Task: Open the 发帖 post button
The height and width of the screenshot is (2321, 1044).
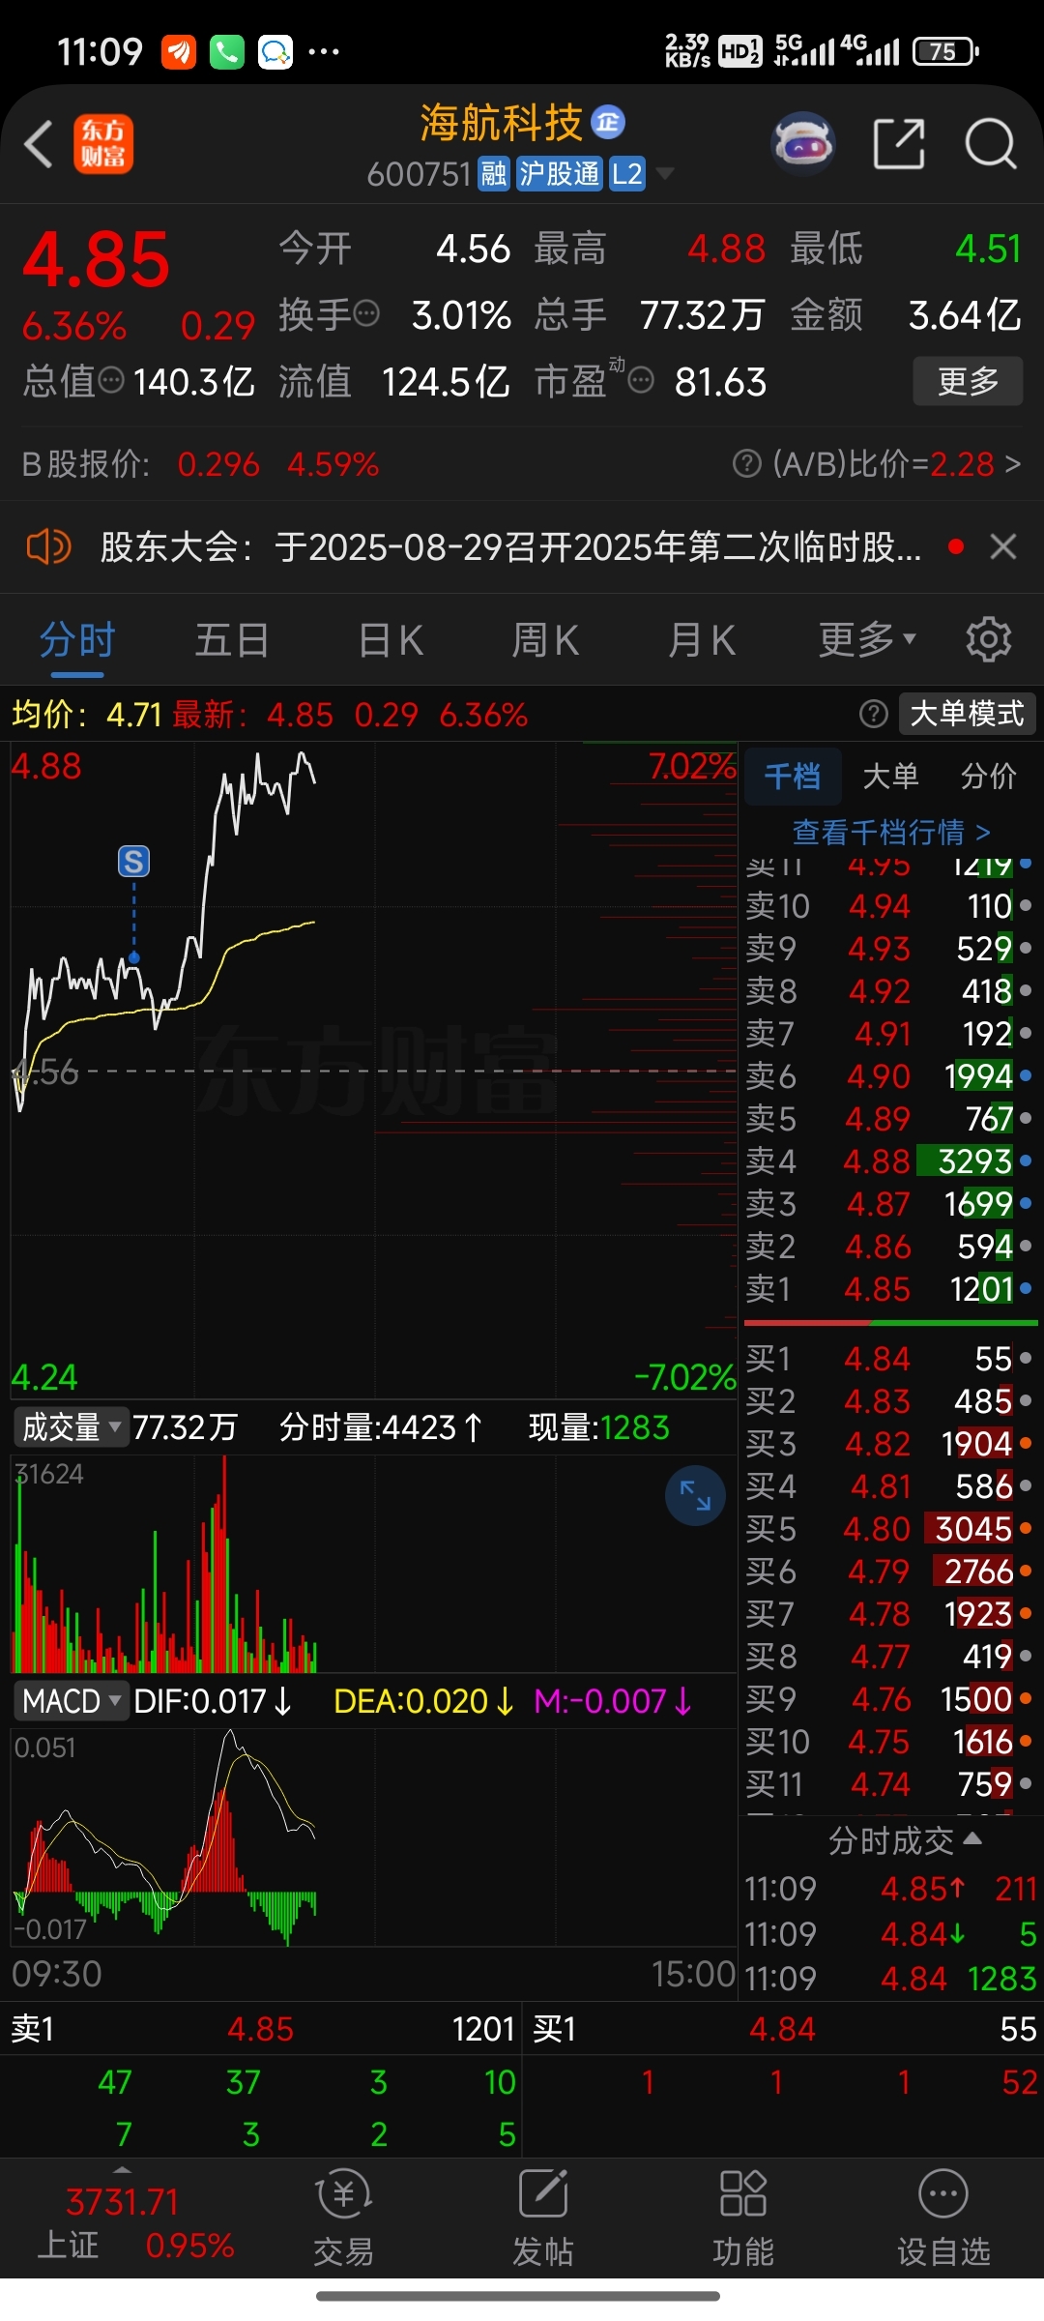Action: click(542, 2219)
